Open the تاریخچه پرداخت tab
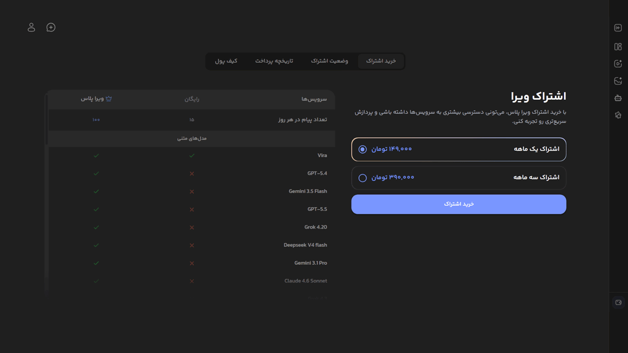 (x=274, y=61)
